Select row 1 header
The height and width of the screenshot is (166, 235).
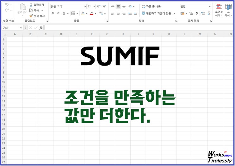click(x=3, y=40)
